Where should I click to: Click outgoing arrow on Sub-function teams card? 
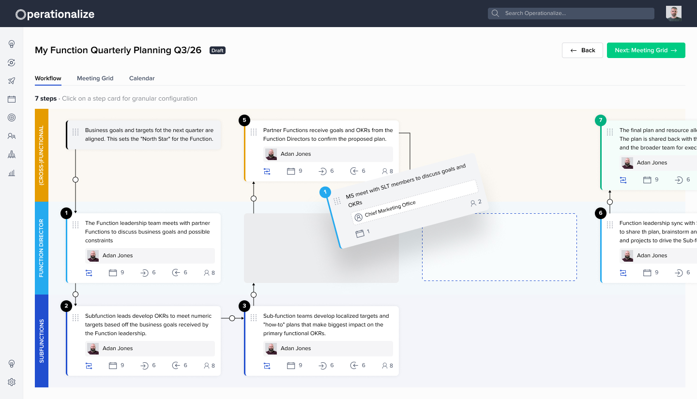click(354, 366)
